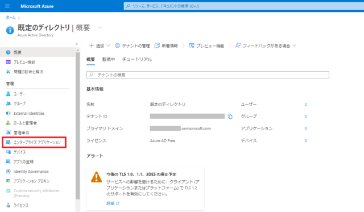Click the Azure AD Free license value

(x=163, y=140)
